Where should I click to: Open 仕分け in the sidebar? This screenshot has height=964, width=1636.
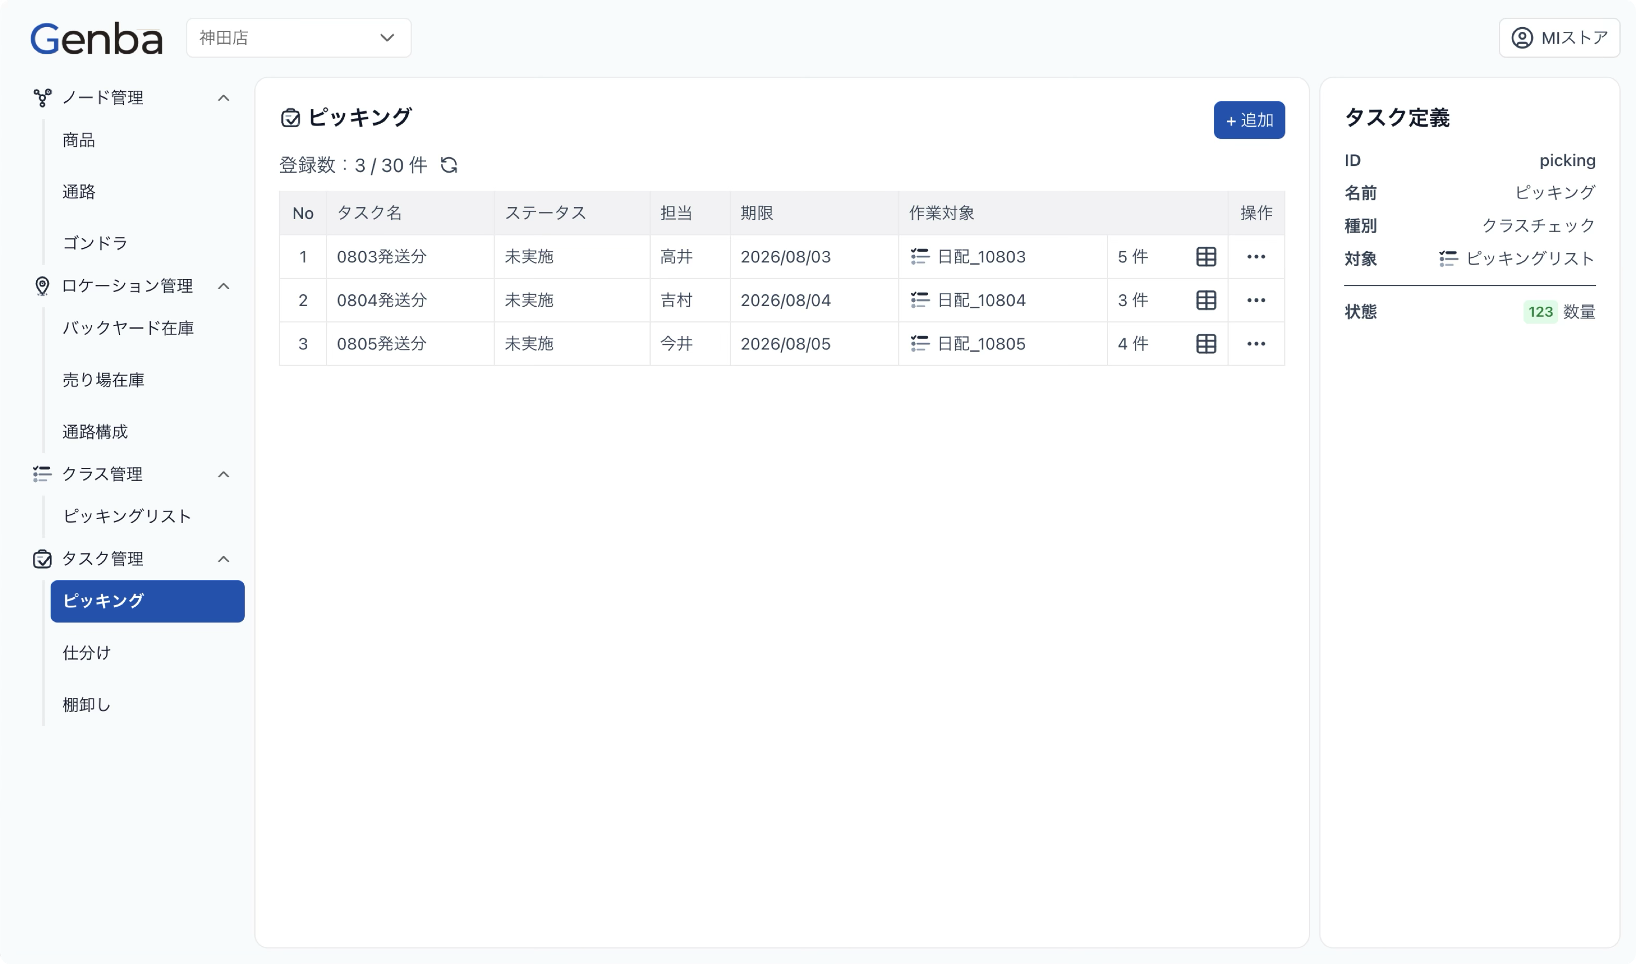148,653
